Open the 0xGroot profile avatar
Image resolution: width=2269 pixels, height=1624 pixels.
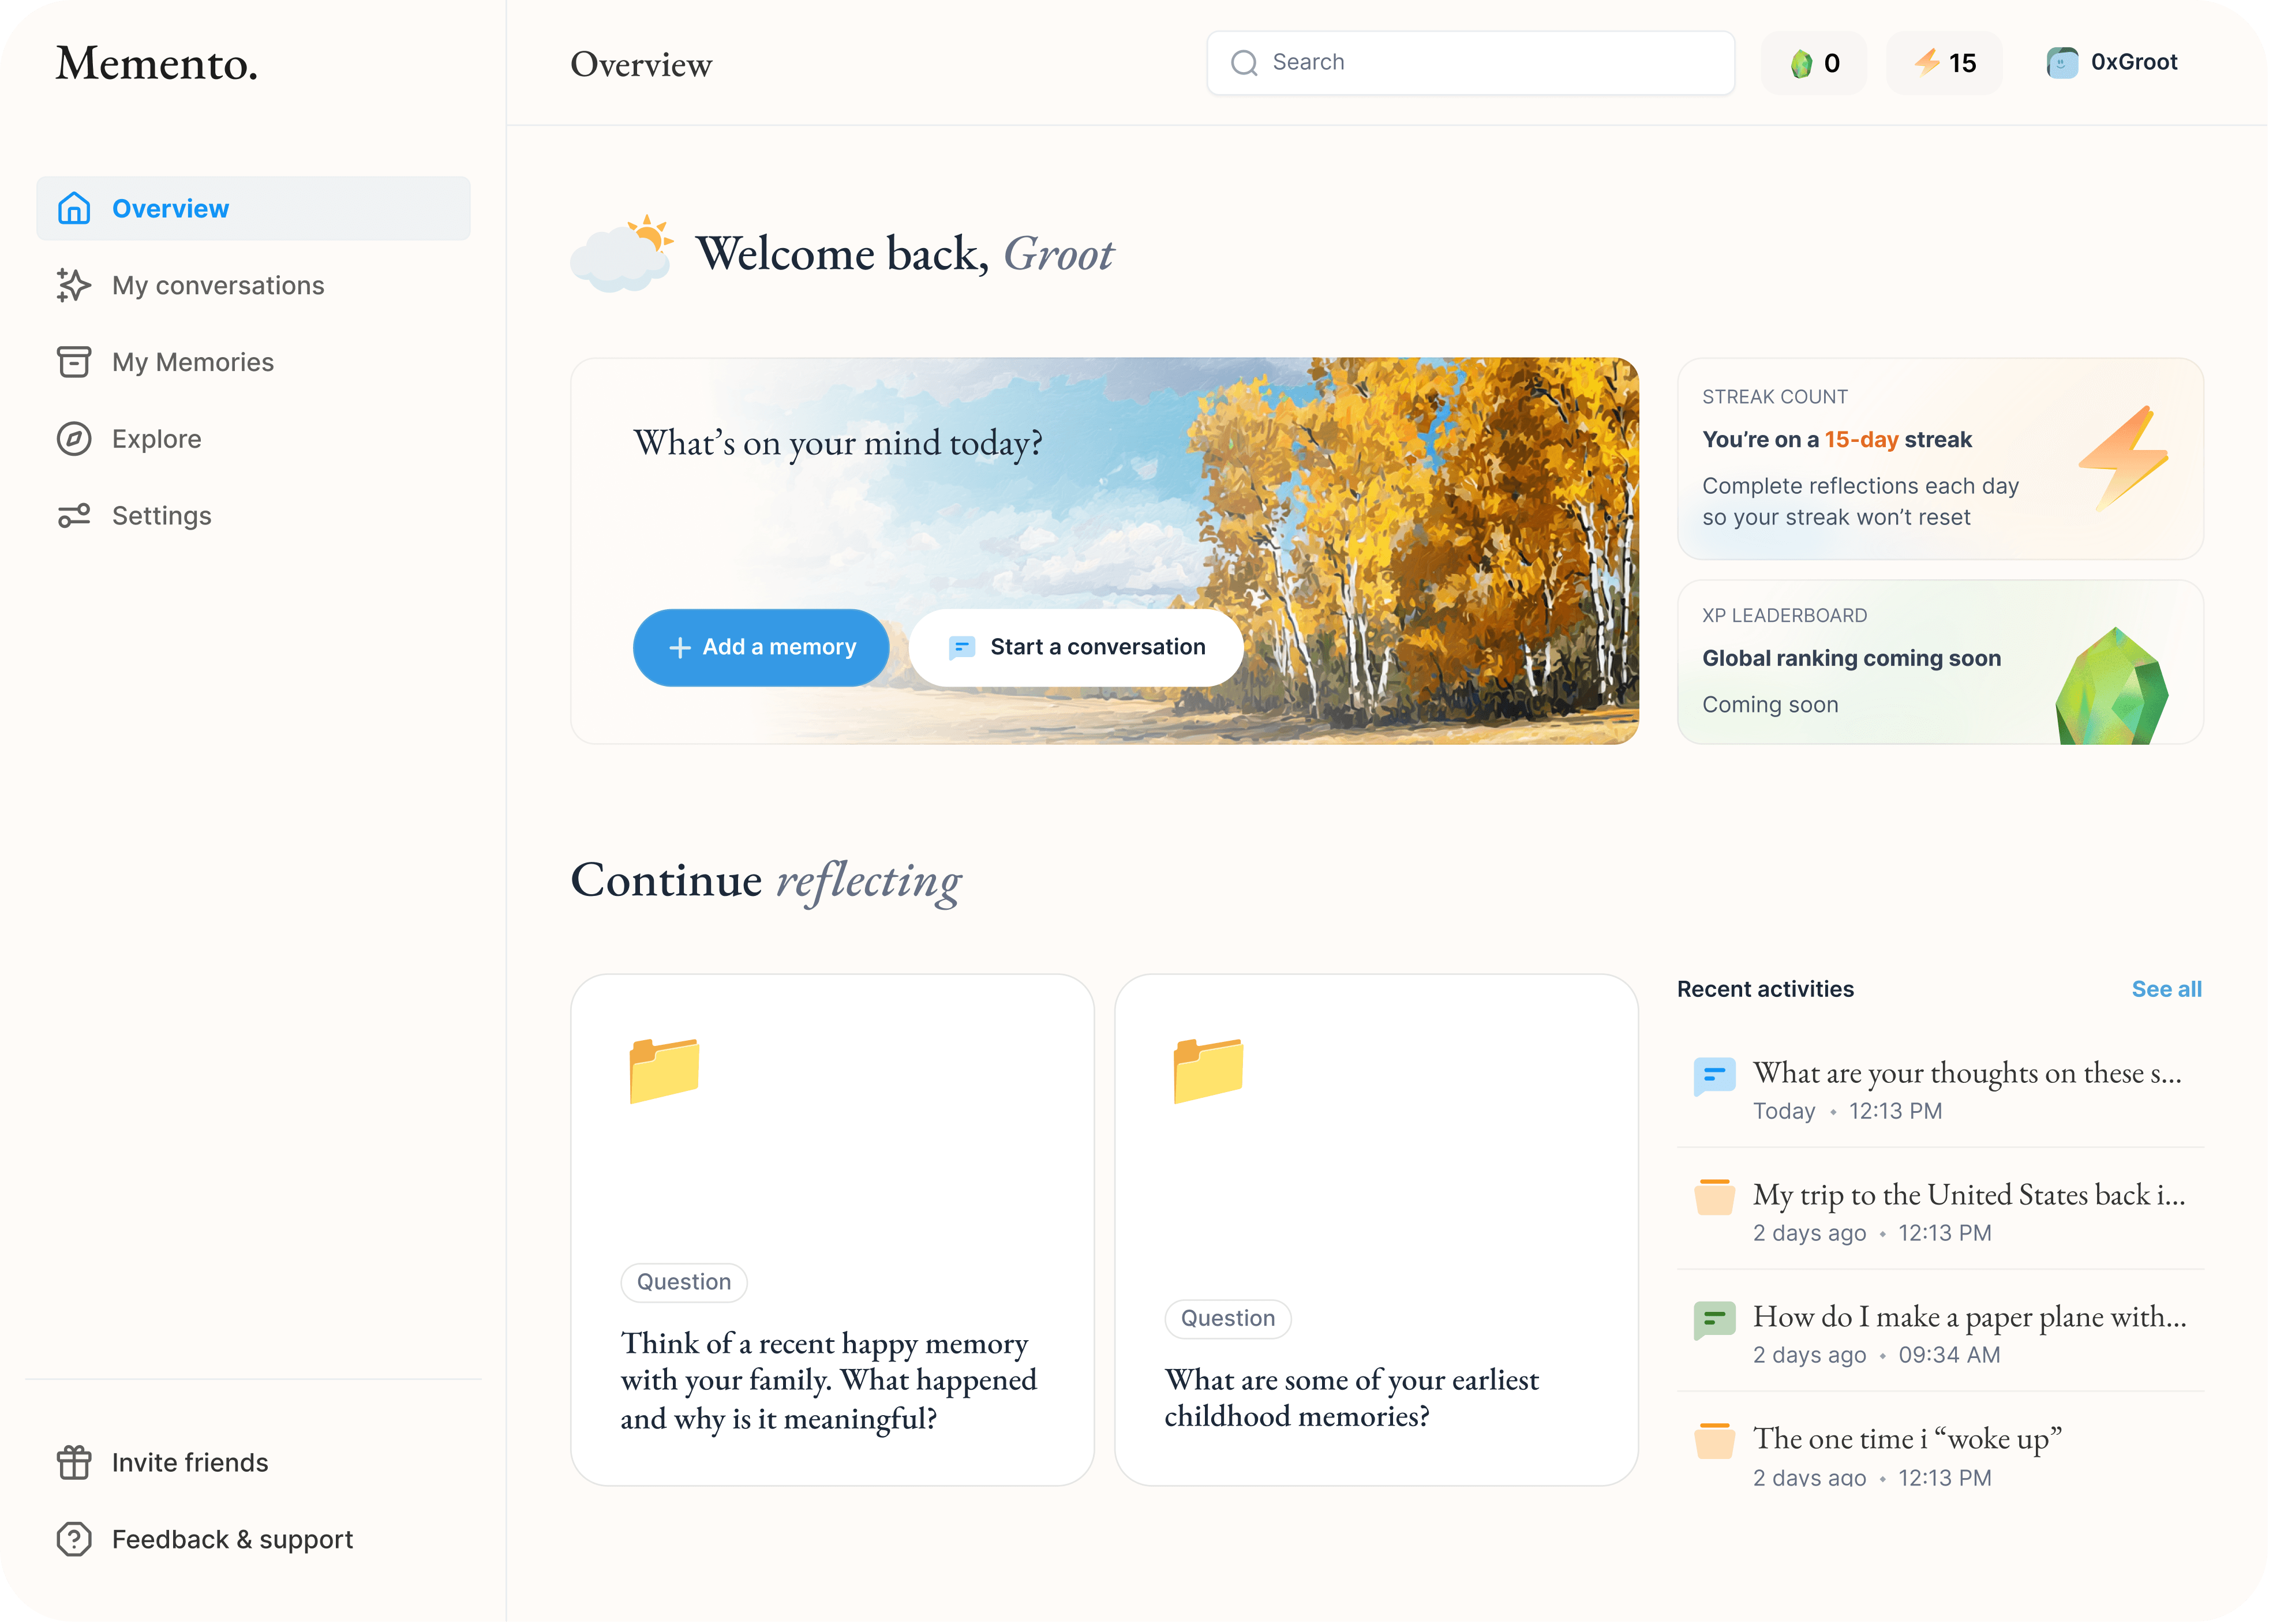tap(2062, 63)
